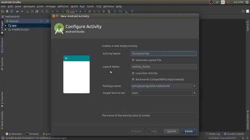Viewport: 250px width, 140px height.
Task: Open the VCS menu
Action: (x=99, y=7)
